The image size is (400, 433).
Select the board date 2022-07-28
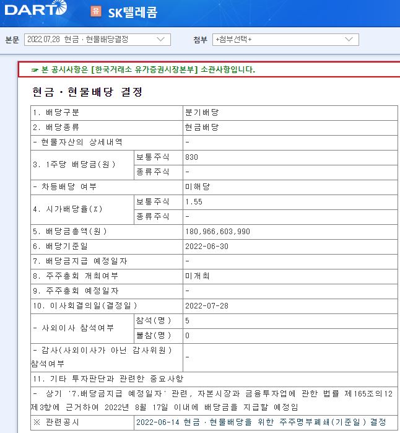(x=207, y=306)
